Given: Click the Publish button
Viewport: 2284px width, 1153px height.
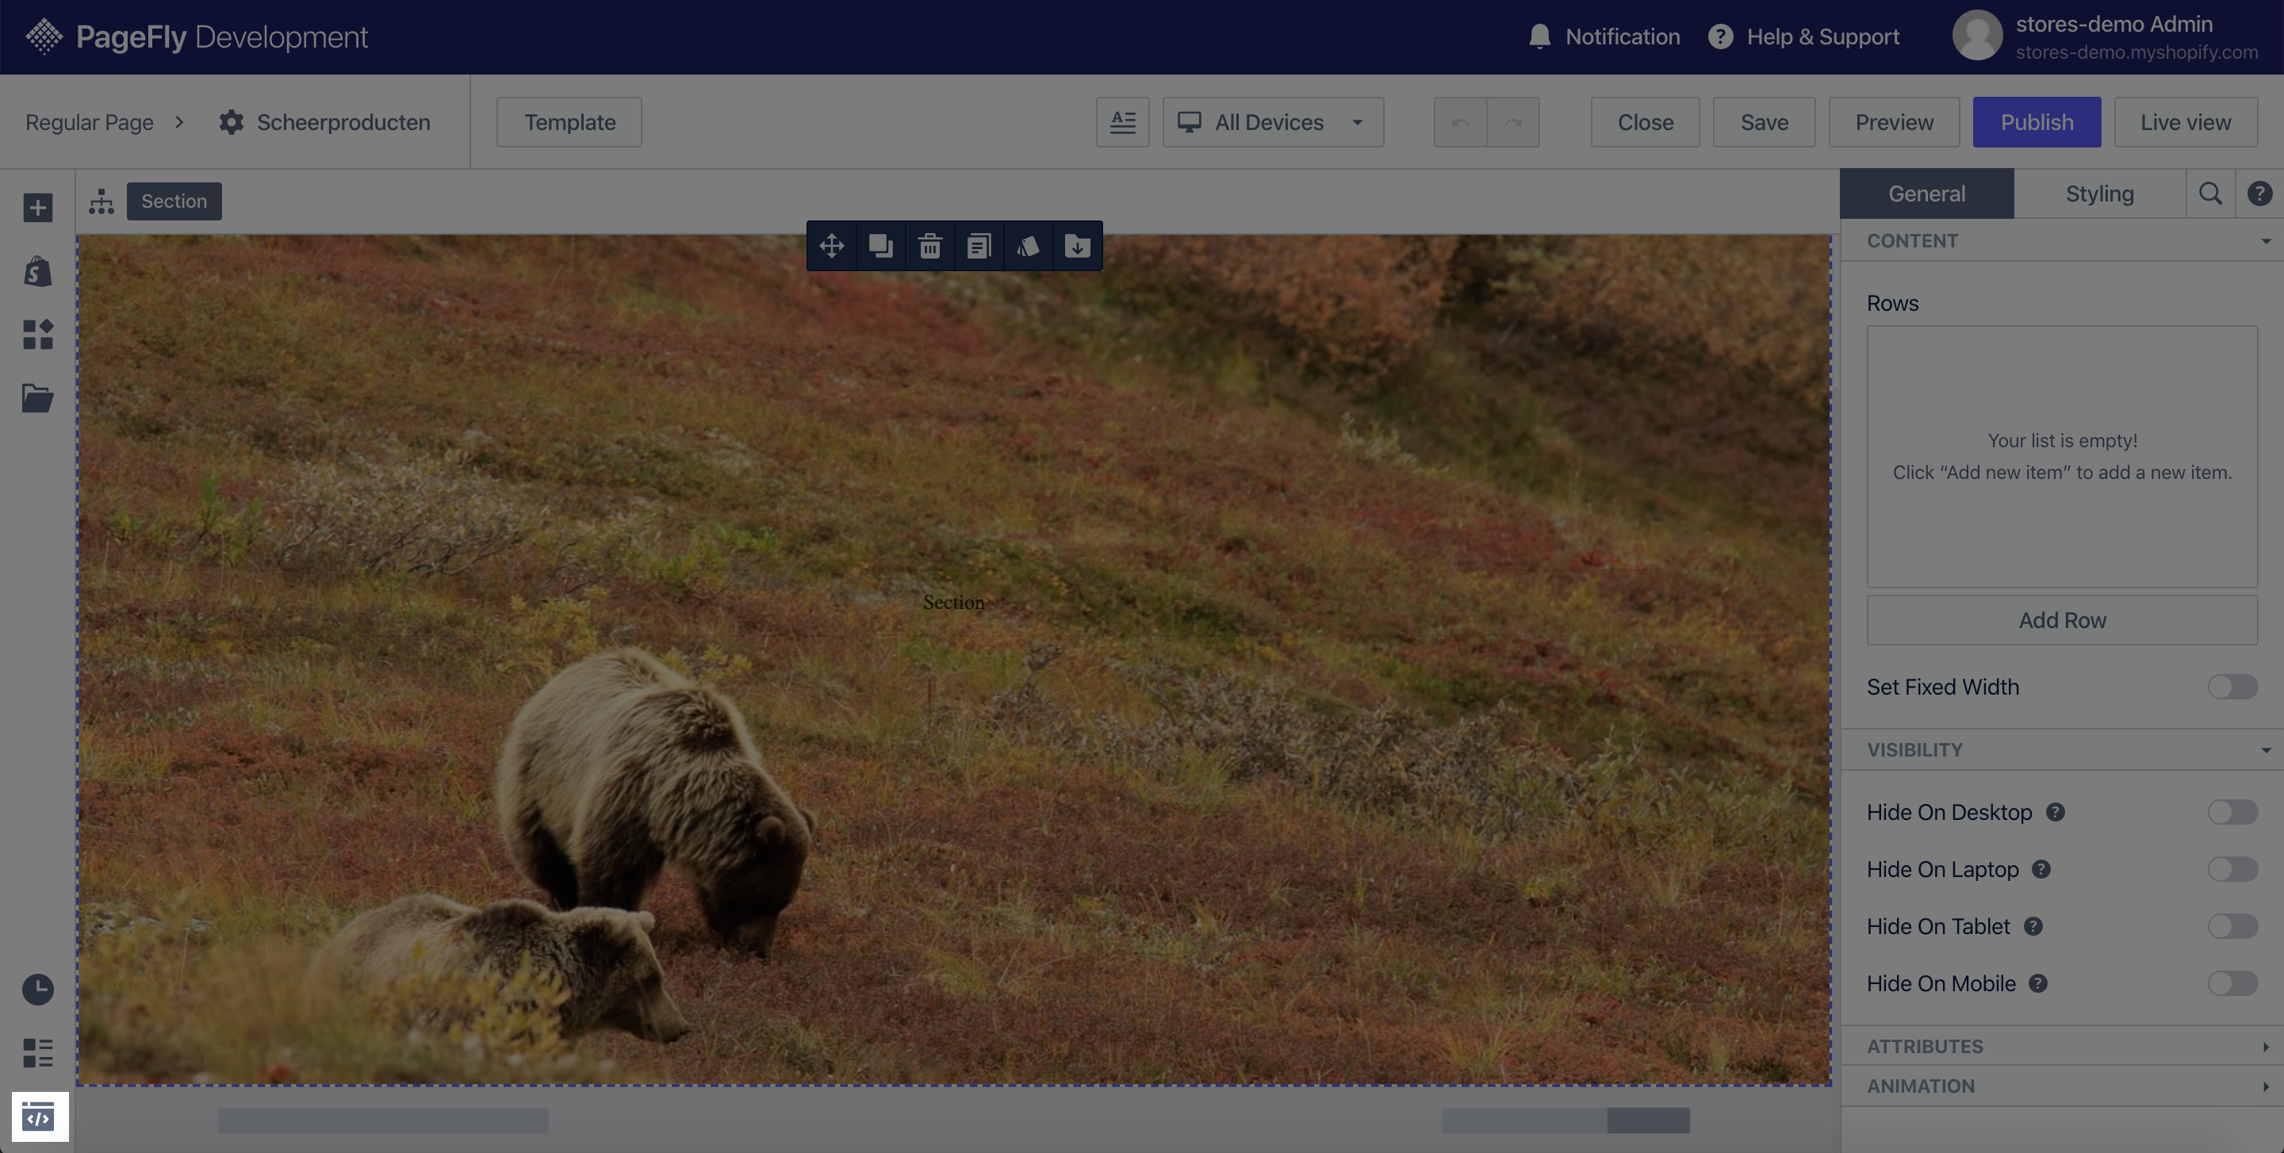Looking at the screenshot, I should tap(2037, 121).
